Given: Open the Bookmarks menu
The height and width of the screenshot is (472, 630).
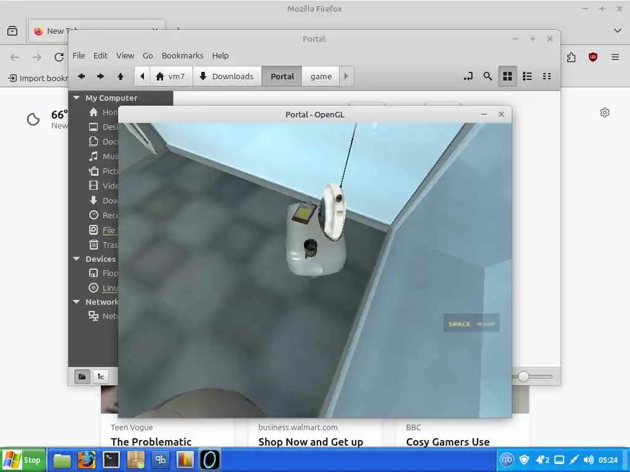Looking at the screenshot, I should (x=182, y=55).
